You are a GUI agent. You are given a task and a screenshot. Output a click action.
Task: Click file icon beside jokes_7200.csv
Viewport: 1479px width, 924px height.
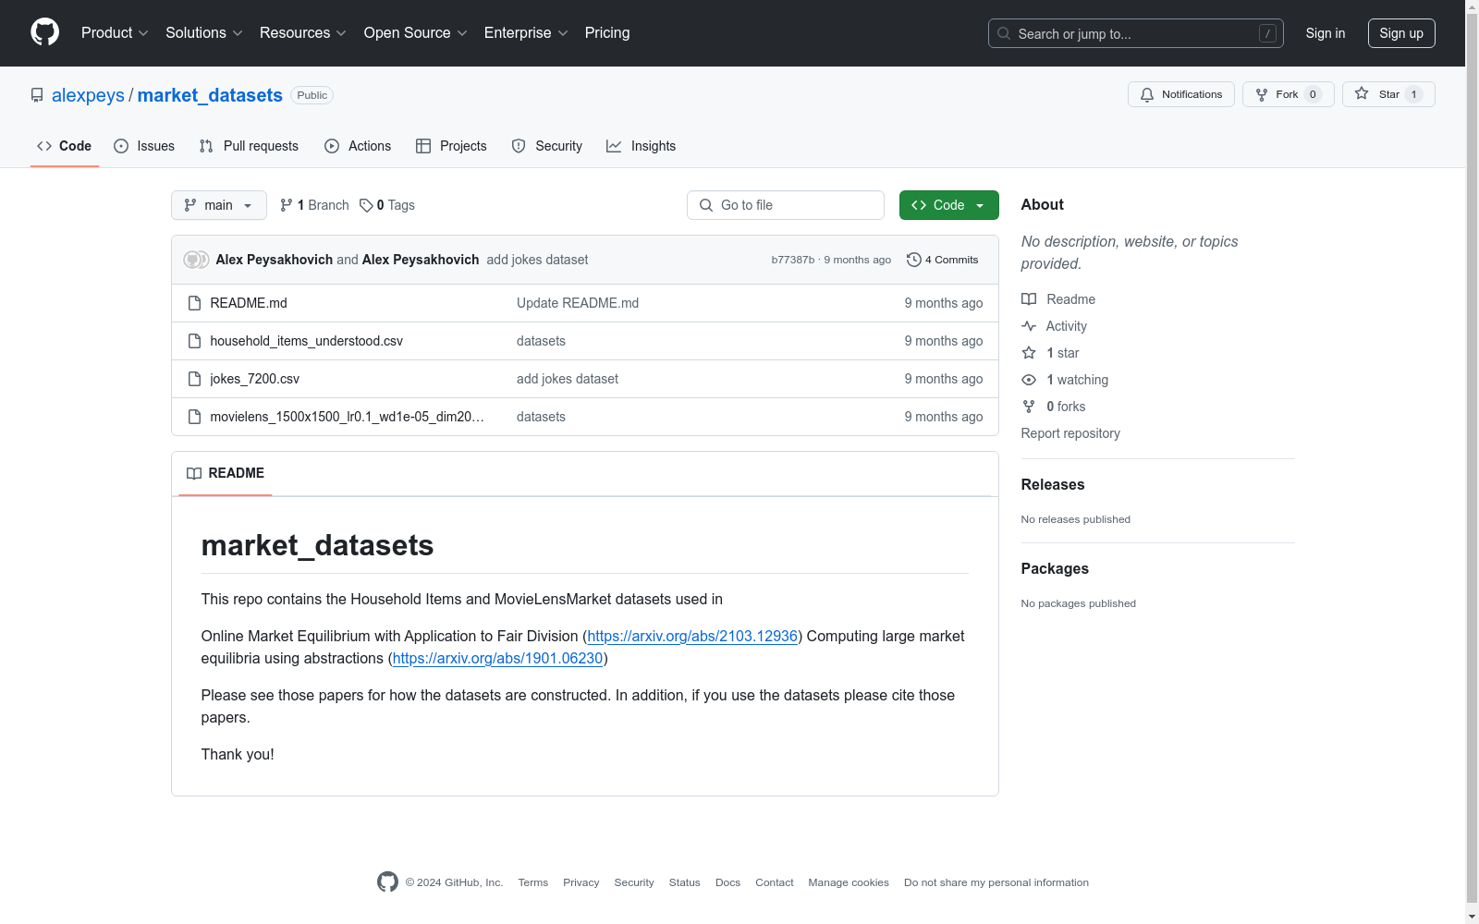[x=194, y=379]
